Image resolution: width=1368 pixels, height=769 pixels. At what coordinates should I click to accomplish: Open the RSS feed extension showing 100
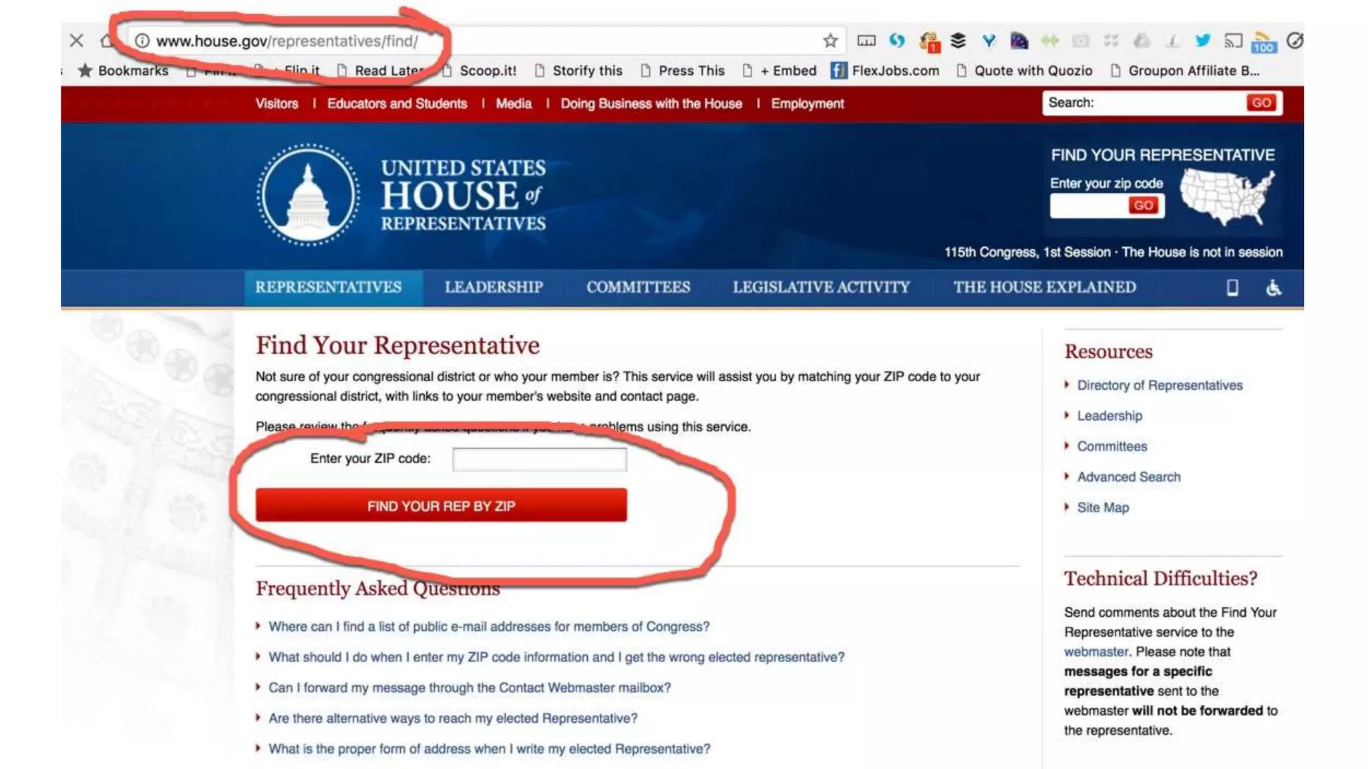coord(1263,42)
